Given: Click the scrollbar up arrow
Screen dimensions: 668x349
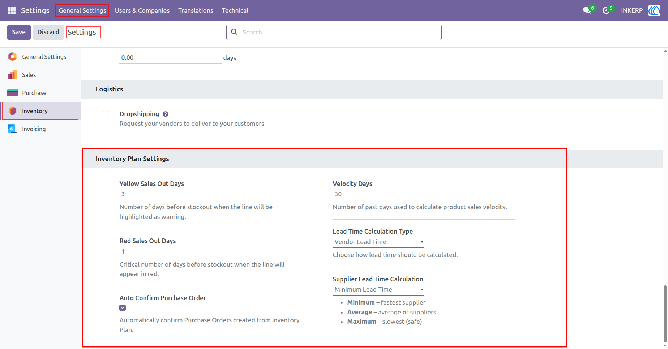Looking at the screenshot, I should [665, 51].
